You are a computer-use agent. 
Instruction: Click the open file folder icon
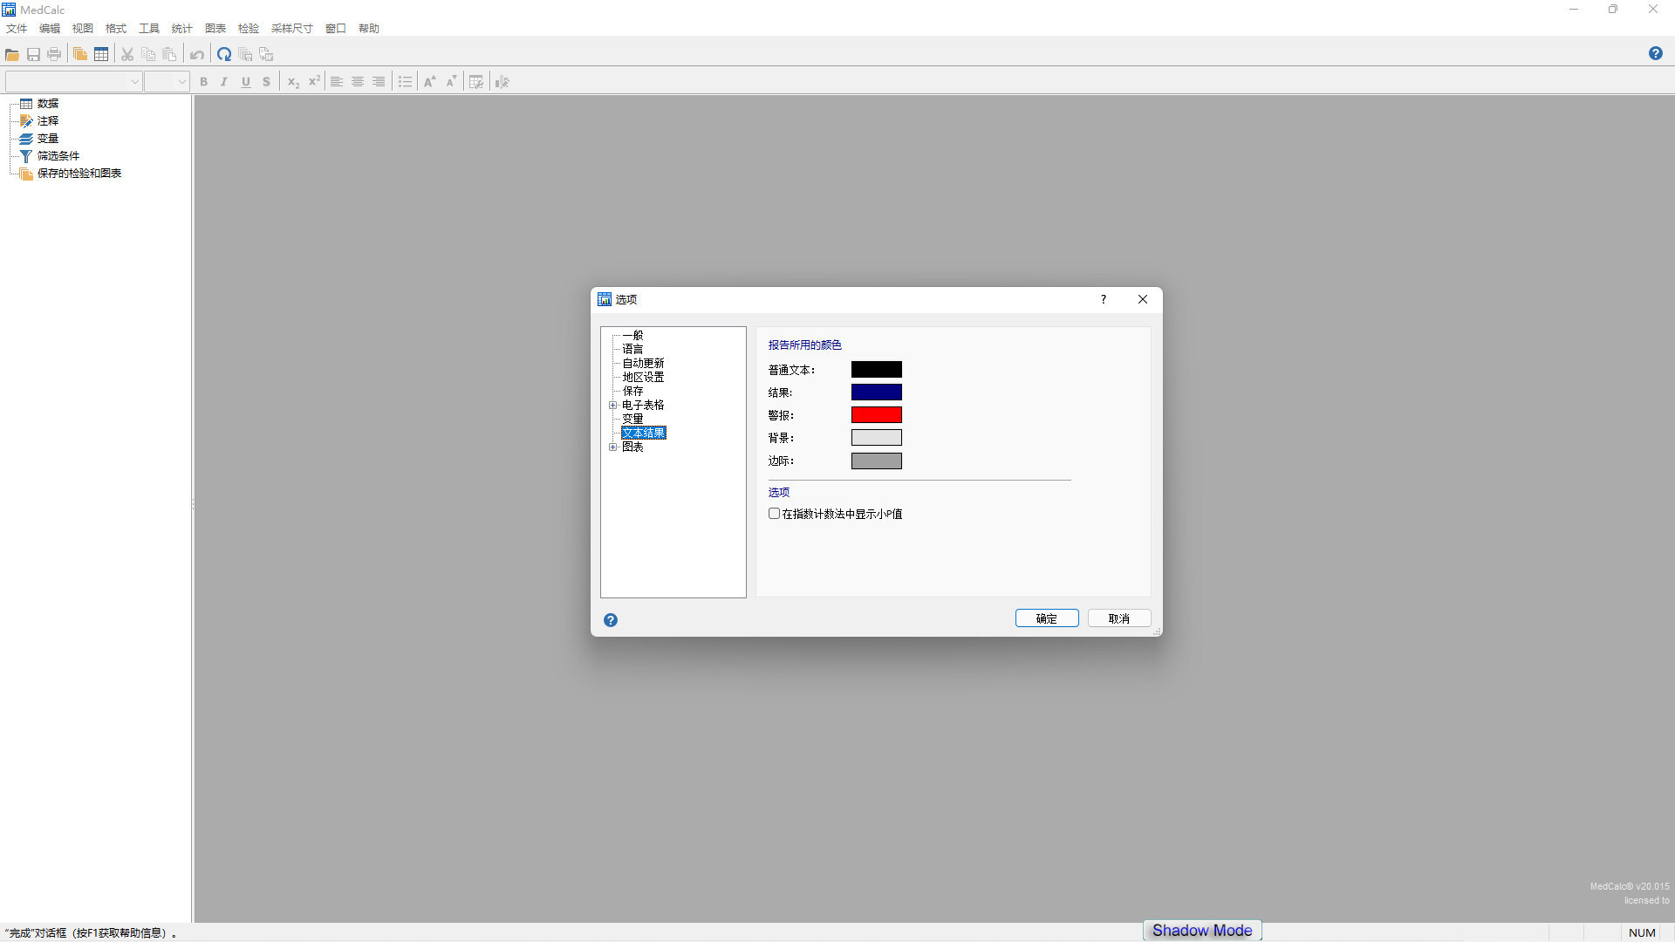12,54
